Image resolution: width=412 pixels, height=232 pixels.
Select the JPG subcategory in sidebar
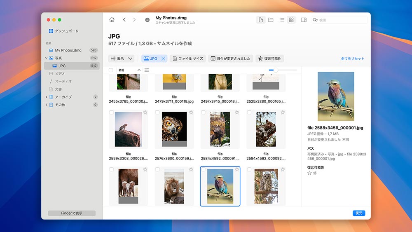click(x=72, y=66)
